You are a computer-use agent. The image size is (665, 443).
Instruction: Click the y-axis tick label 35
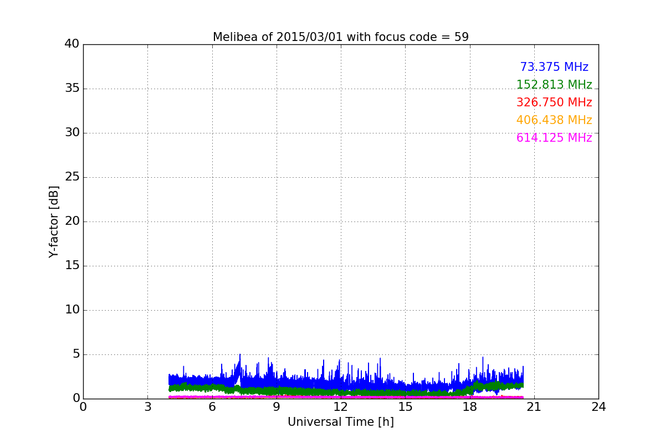coord(72,89)
